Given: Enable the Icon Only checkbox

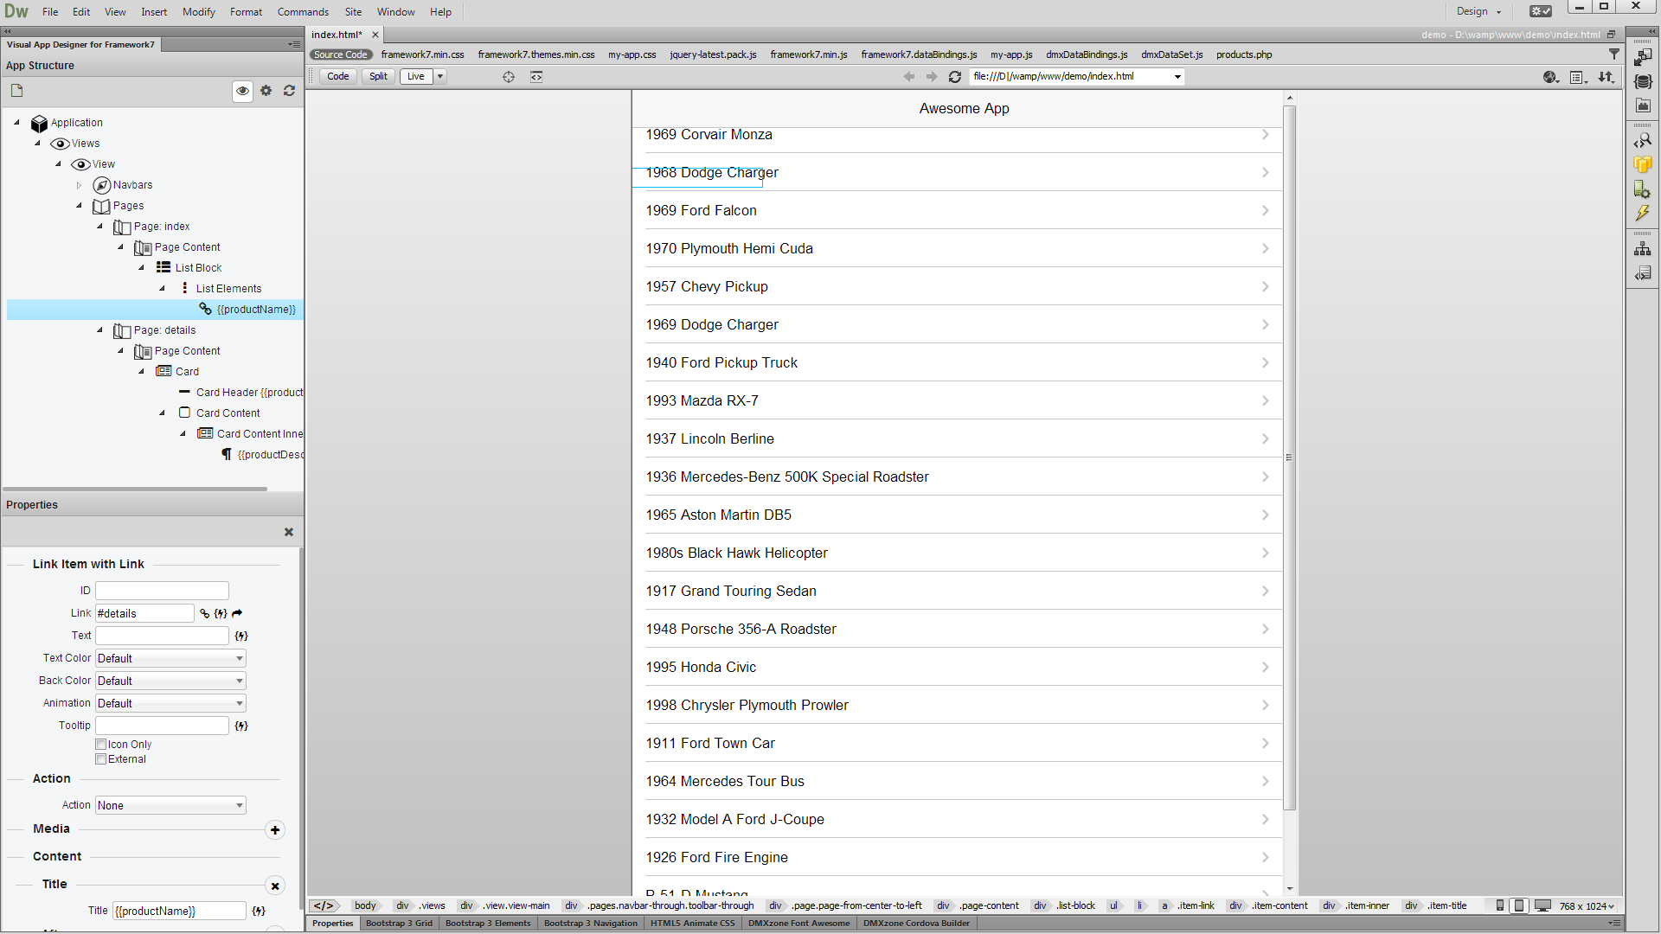Looking at the screenshot, I should coord(101,745).
